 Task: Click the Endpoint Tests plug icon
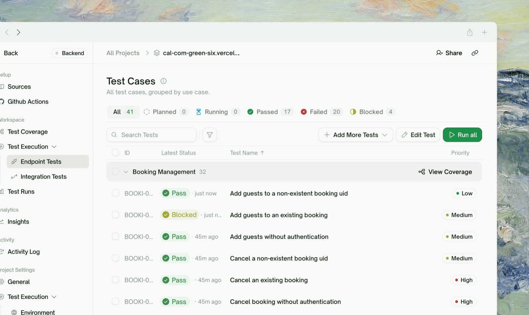point(14,161)
